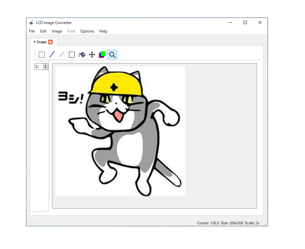Open the RGB color picker tool
Viewport: 305px width, 249px height.
(x=102, y=55)
